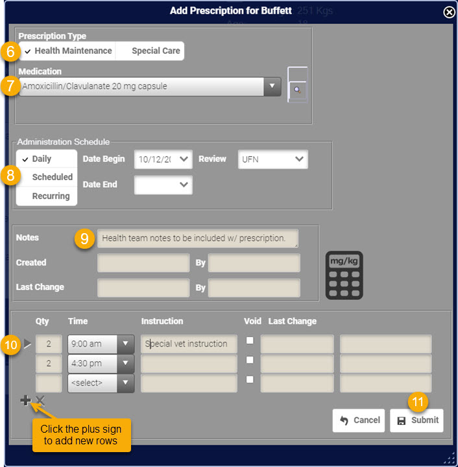
Task: Click the window resize grip at the corner
Action: [x=450, y=459]
